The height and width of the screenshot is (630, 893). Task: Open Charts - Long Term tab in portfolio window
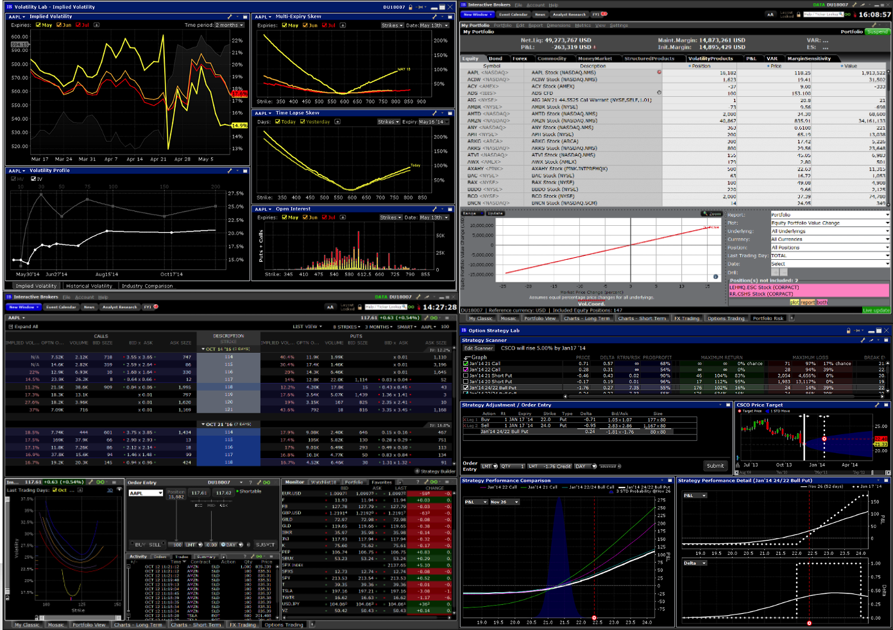click(x=587, y=318)
